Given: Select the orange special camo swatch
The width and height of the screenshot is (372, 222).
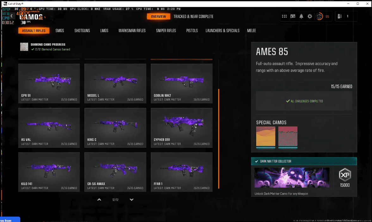Looking at the screenshot, I should coord(266,137).
